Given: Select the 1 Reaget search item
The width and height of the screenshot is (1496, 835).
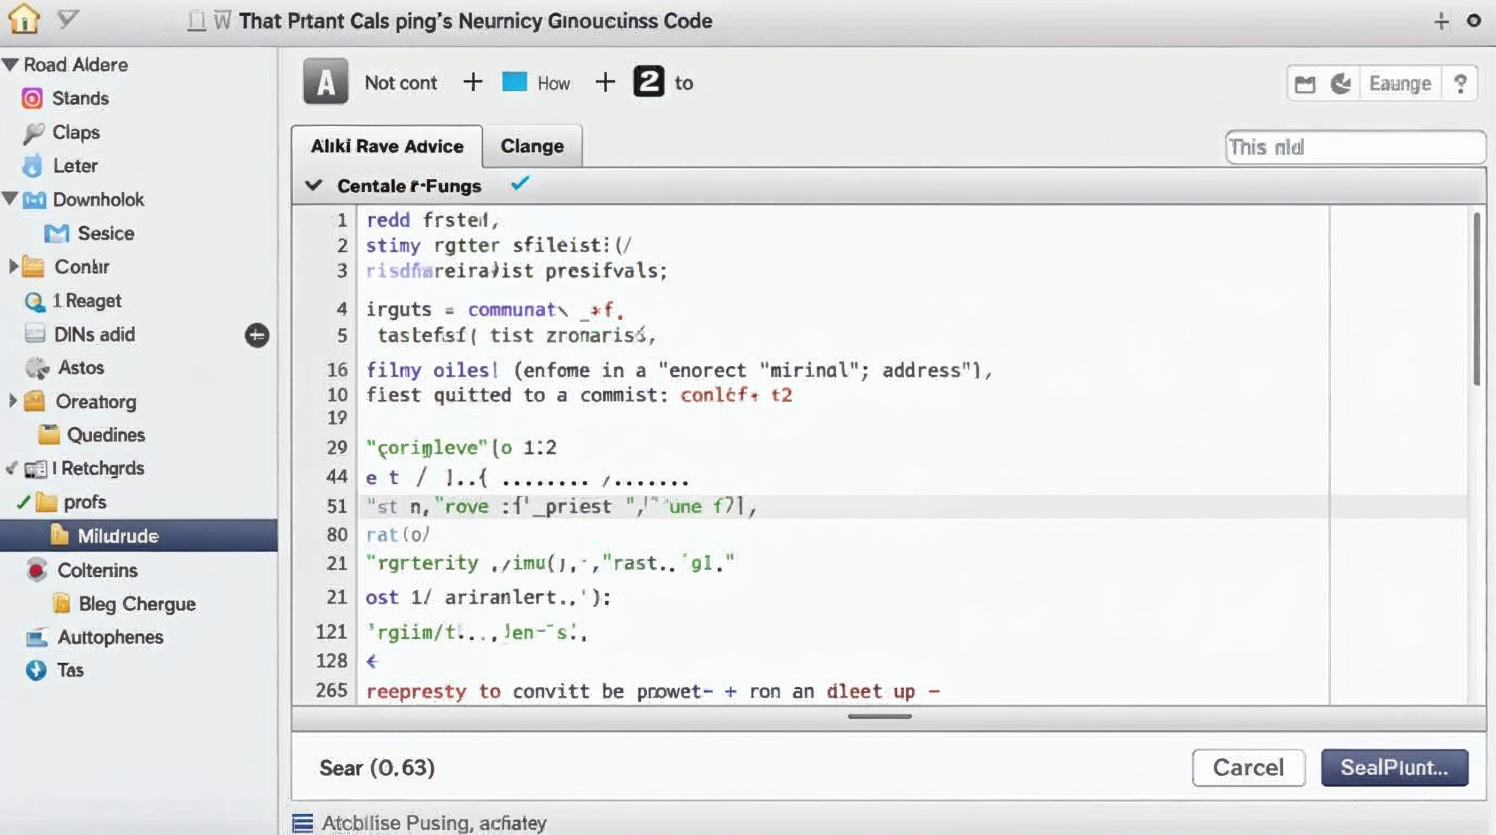Looking at the screenshot, I should [73, 301].
